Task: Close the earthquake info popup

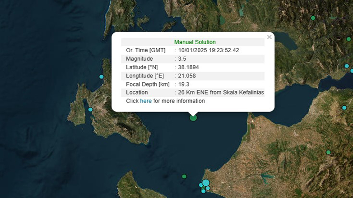Action: (269, 37)
